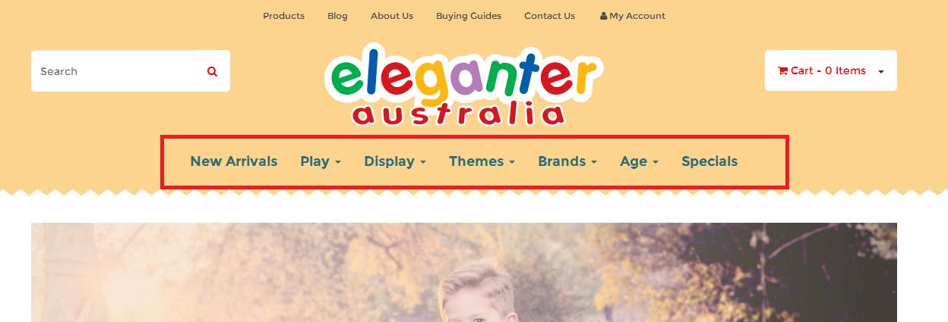Open the Play dropdown menu
The image size is (948, 322).
tap(321, 161)
